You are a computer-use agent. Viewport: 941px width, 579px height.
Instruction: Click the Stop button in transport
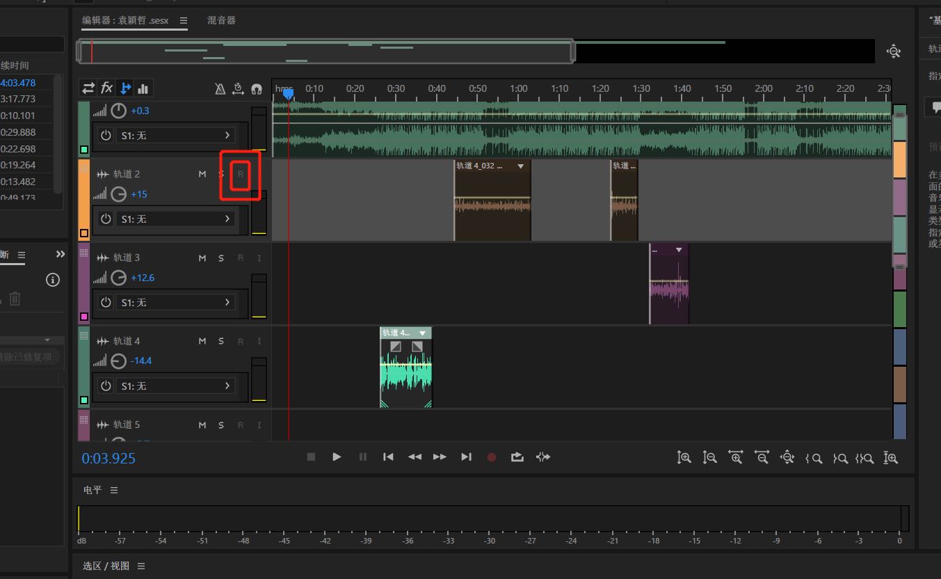click(x=311, y=457)
